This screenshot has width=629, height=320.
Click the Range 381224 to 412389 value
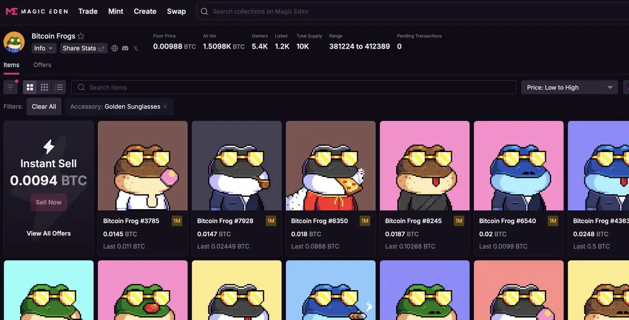click(x=360, y=47)
